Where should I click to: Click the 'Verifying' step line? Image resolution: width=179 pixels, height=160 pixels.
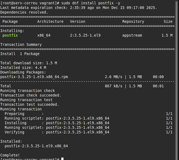pos(57,132)
